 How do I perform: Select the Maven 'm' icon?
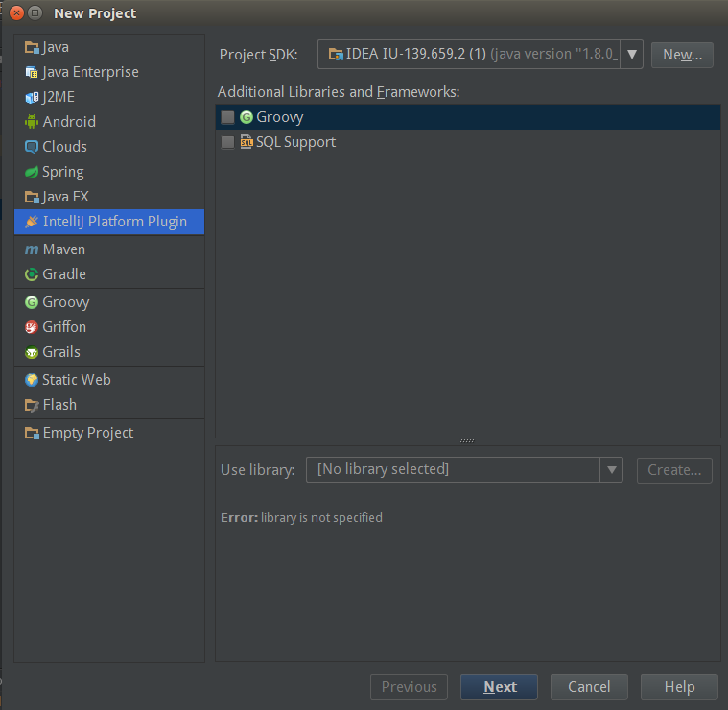pos(32,249)
